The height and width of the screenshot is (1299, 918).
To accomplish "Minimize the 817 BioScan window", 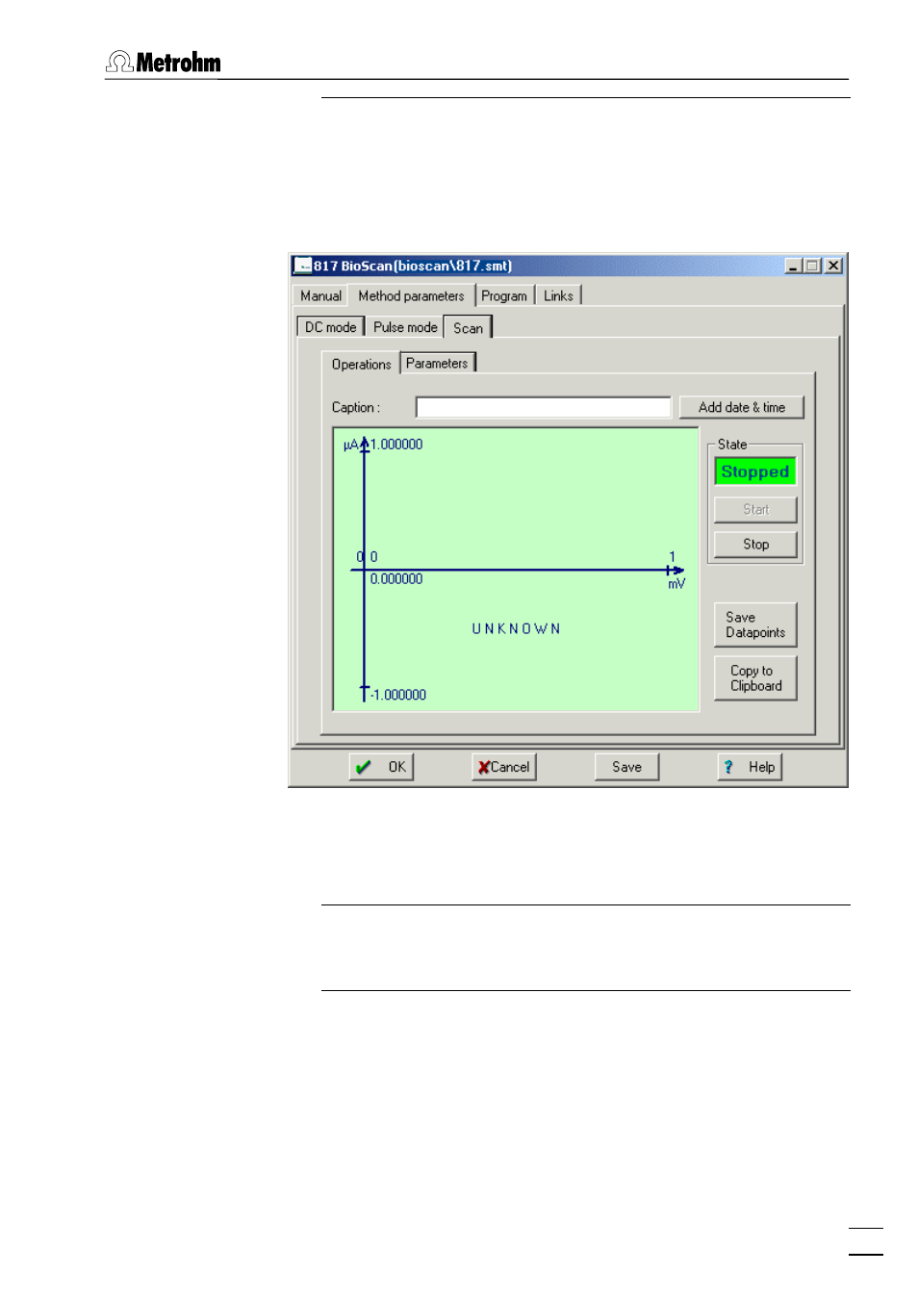I will pos(793,266).
